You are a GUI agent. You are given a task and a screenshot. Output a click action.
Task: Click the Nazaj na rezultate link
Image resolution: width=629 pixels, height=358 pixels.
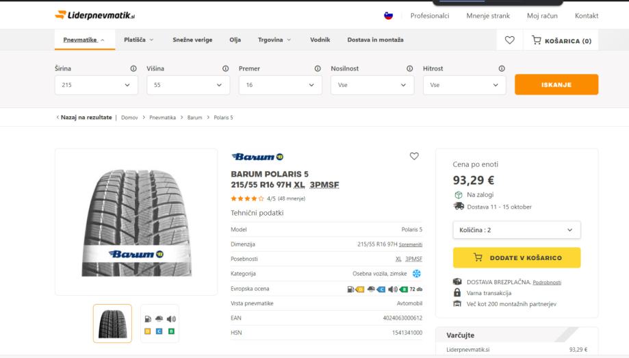84,118
